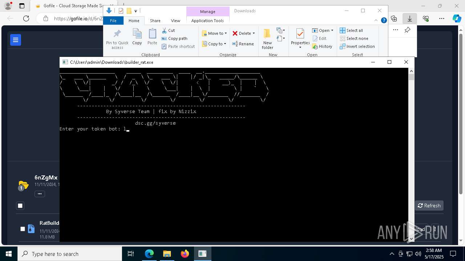Open Edge tab actions menu icon
Screen dimensions: 465x261
pos(22,6)
